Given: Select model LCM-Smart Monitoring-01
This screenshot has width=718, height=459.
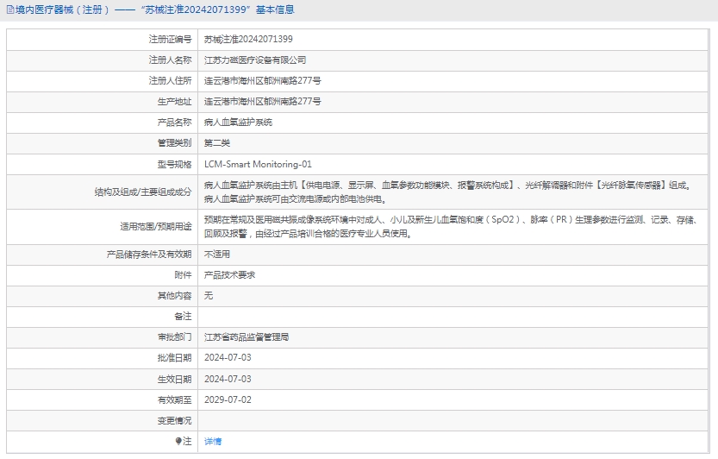Looking at the screenshot, I should (x=258, y=164).
